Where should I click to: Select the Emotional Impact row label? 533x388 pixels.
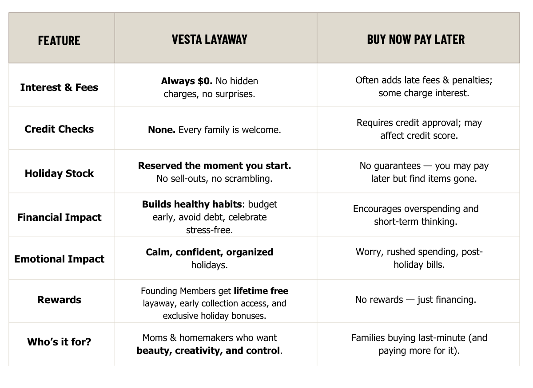[x=59, y=259]
